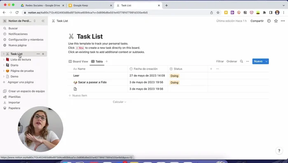The height and width of the screenshot is (163, 288).
Task: Click the Task List page scissors icon
Action: [x=71, y=37]
